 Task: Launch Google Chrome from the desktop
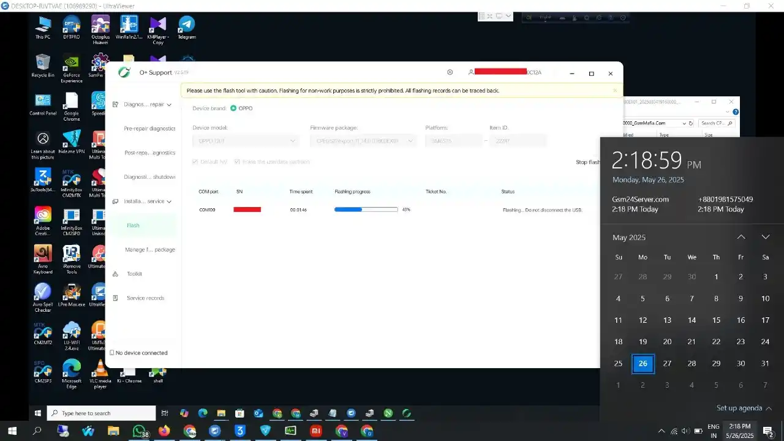(x=71, y=107)
